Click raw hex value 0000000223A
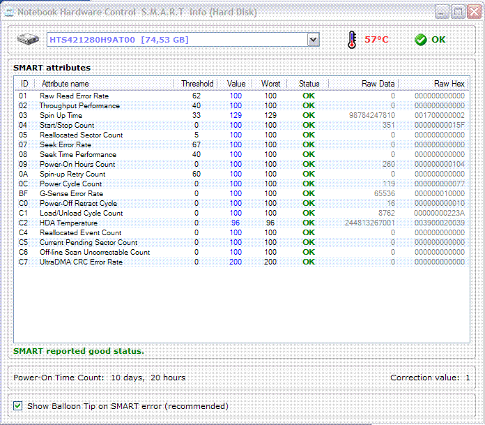485x425 pixels. [439, 213]
